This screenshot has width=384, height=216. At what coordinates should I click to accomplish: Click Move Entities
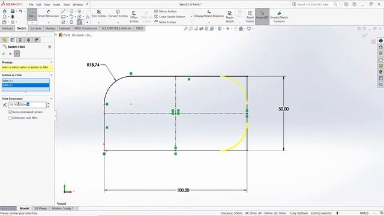[165, 22]
